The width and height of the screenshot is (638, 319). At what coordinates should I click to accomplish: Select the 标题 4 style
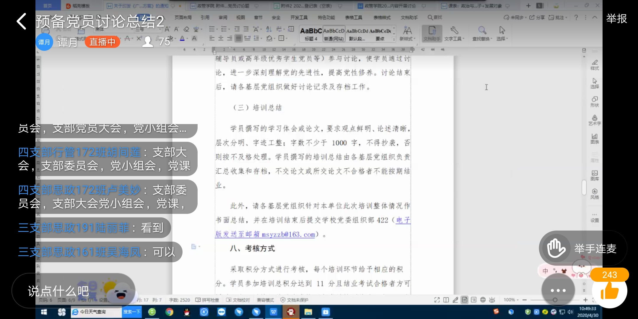tap(311, 34)
